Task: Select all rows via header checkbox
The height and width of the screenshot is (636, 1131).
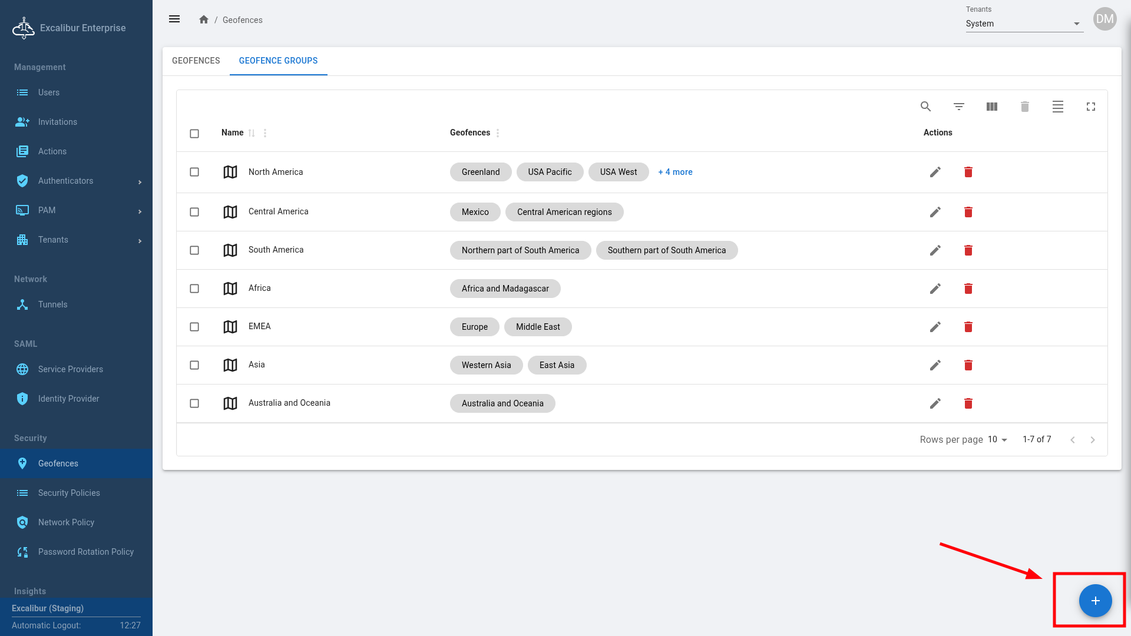Action: click(194, 134)
